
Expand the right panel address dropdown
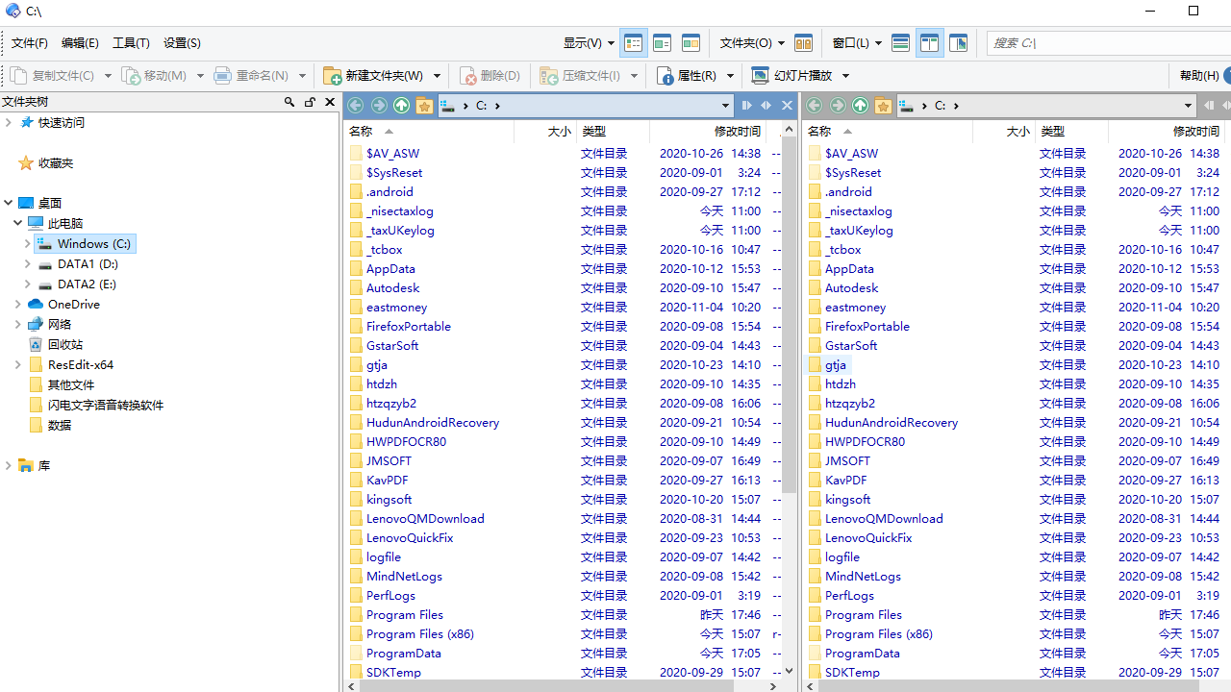click(1189, 106)
